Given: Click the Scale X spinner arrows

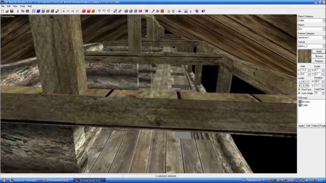Looking at the screenshot, I should click(322, 70).
